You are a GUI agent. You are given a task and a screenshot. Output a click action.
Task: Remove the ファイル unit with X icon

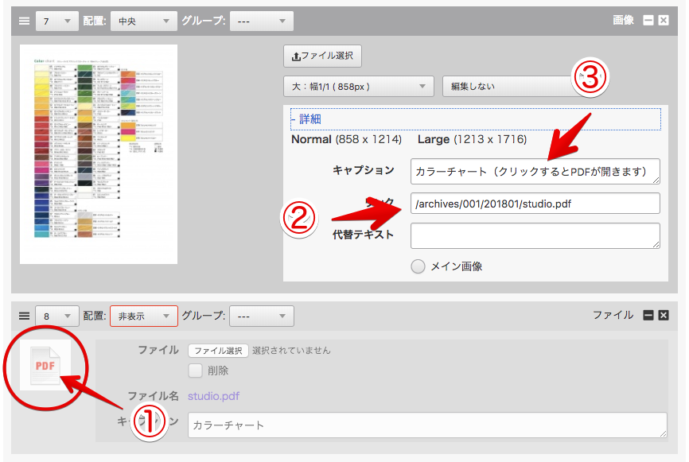664,316
